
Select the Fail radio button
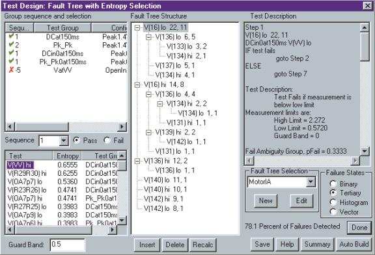pos(107,140)
